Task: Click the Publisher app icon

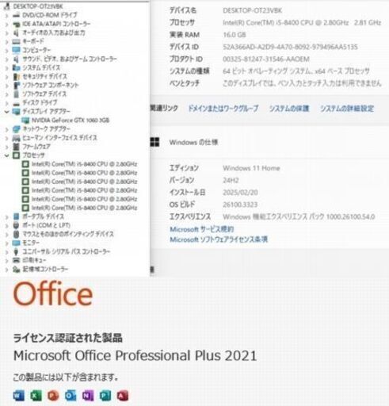Action: coord(105,396)
